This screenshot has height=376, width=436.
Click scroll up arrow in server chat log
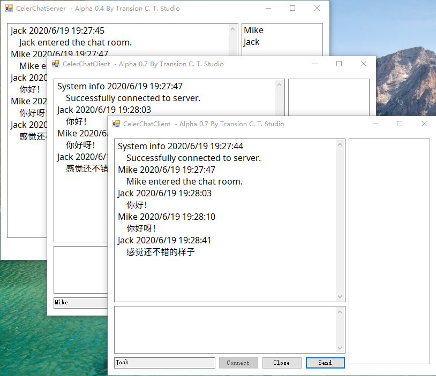point(233,29)
